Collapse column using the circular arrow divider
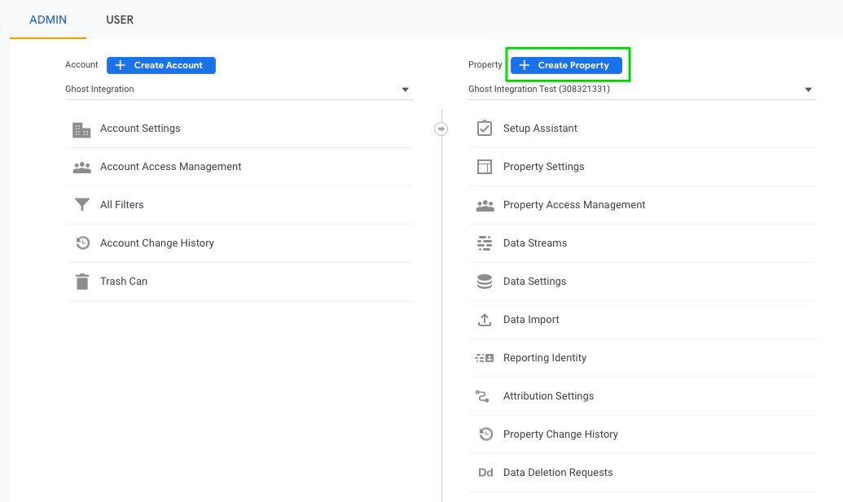Image resolution: width=843 pixels, height=502 pixels. coord(441,129)
